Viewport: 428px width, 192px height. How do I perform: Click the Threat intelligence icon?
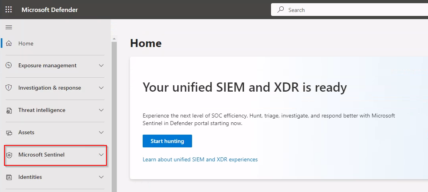(9, 110)
